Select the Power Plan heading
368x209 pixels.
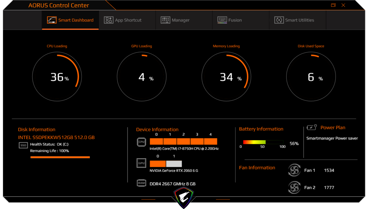point(333,128)
